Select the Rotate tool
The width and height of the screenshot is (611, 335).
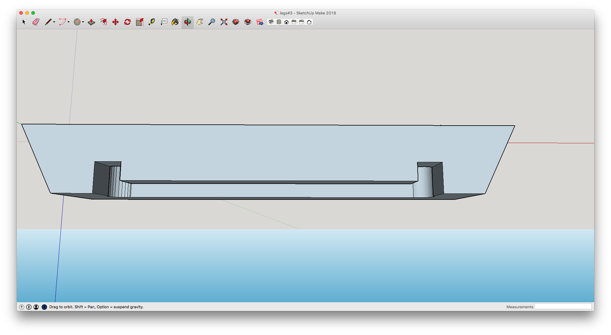click(x=127, y=22)
